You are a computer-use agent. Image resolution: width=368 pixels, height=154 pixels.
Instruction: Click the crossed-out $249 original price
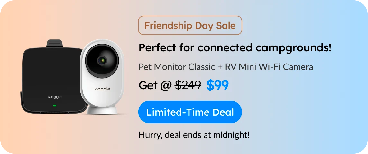pos(188,85)
